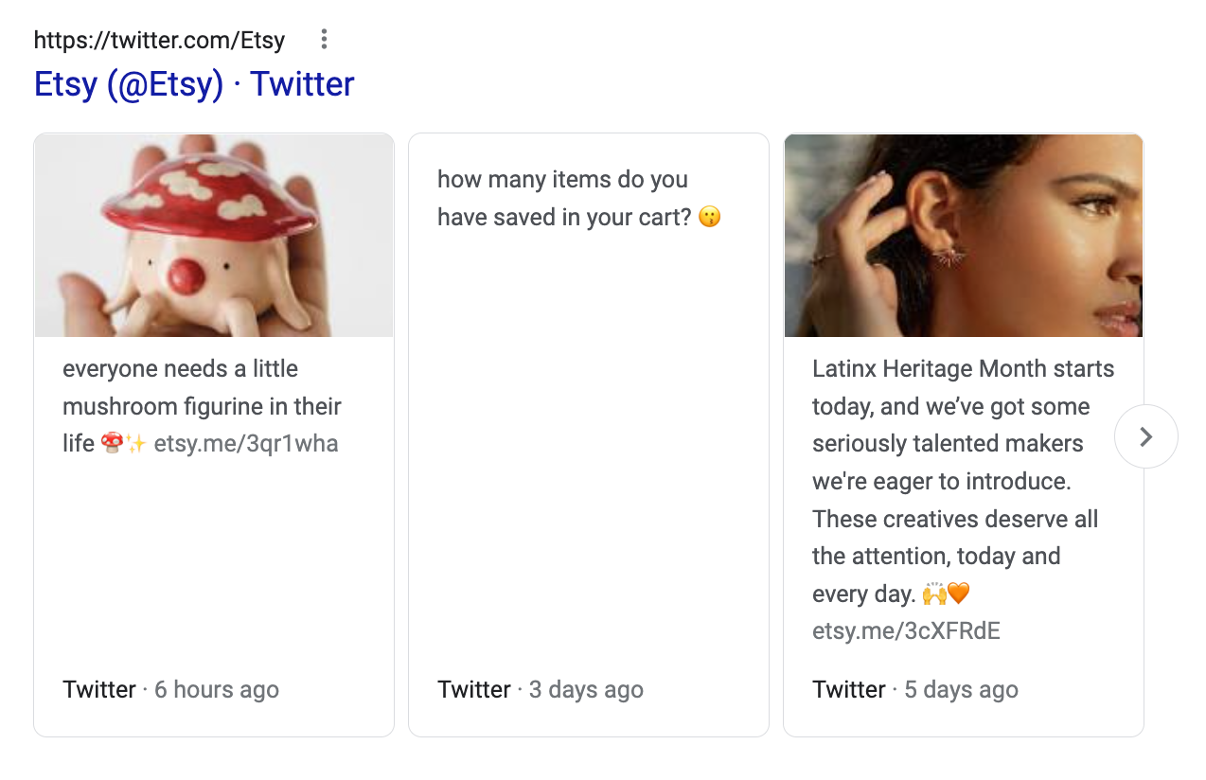Open the tweet asking about saved cart items
Viewport: 1206px width, 780px height.
(563, 198)
